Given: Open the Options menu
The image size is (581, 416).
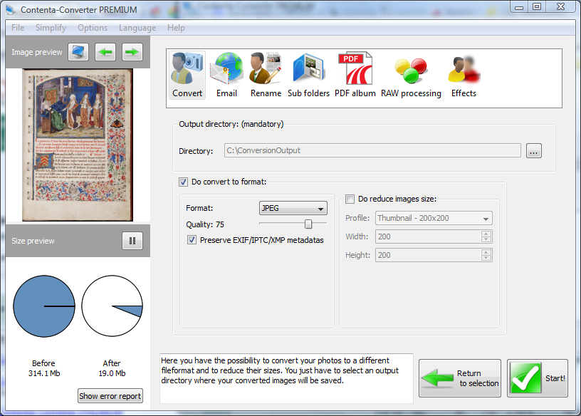Looking at the screenshot, I should pyautogui.click(x=93, y=28).
